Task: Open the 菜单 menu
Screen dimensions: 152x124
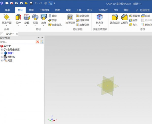Action: [x=7, y=10]
